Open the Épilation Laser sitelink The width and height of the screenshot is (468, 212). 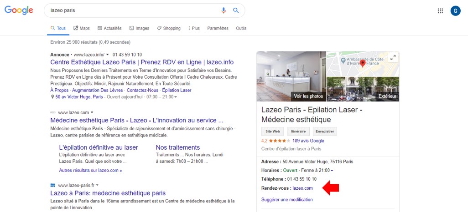[177, 90]
